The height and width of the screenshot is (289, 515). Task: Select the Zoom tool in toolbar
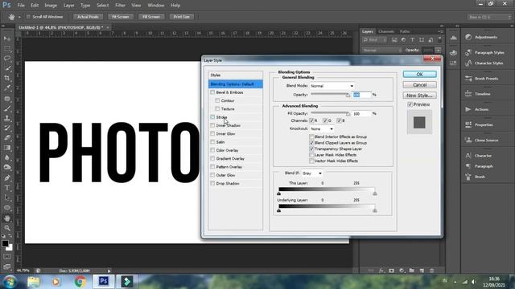pos(7,228)
